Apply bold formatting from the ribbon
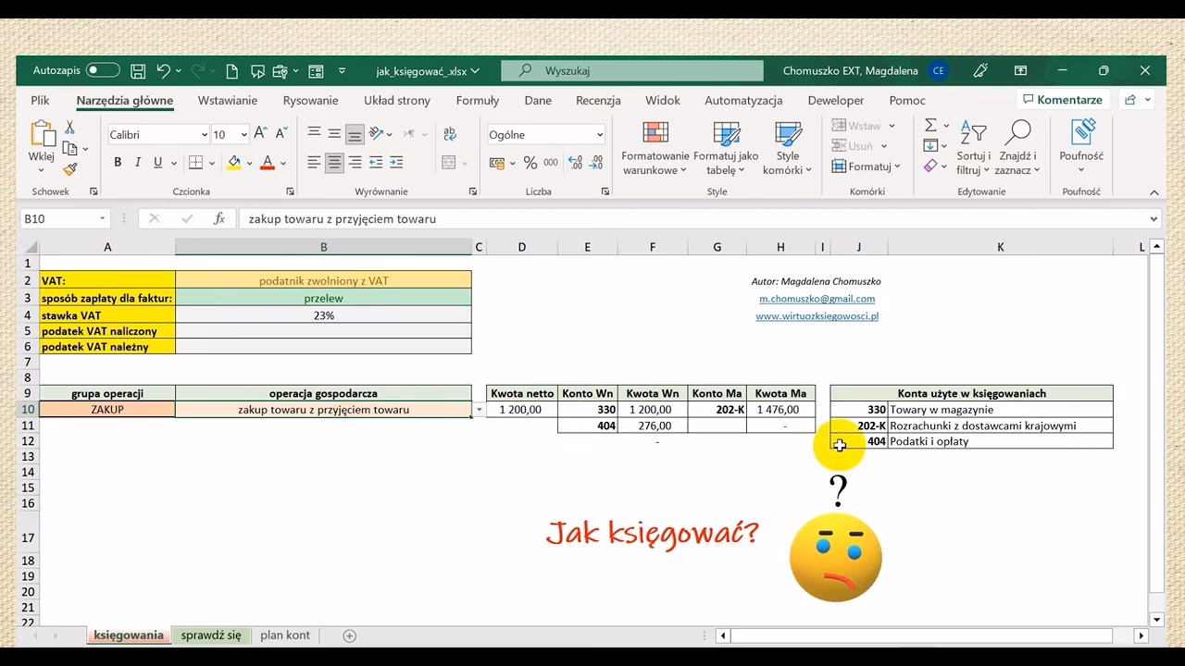 [x=118, y=163]
